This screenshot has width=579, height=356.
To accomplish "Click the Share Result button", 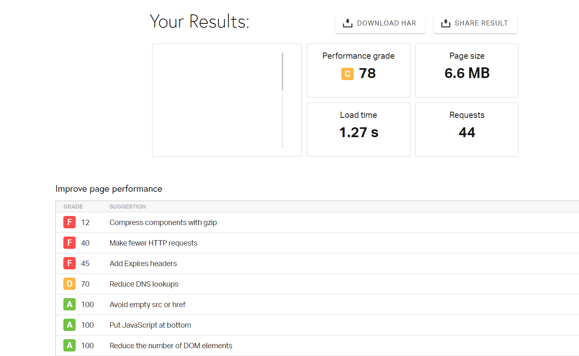I will [x=475, y=23].
